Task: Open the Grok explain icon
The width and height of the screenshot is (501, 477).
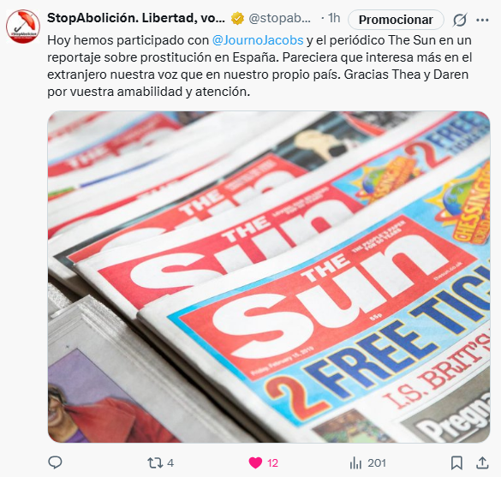Action: 460,20
